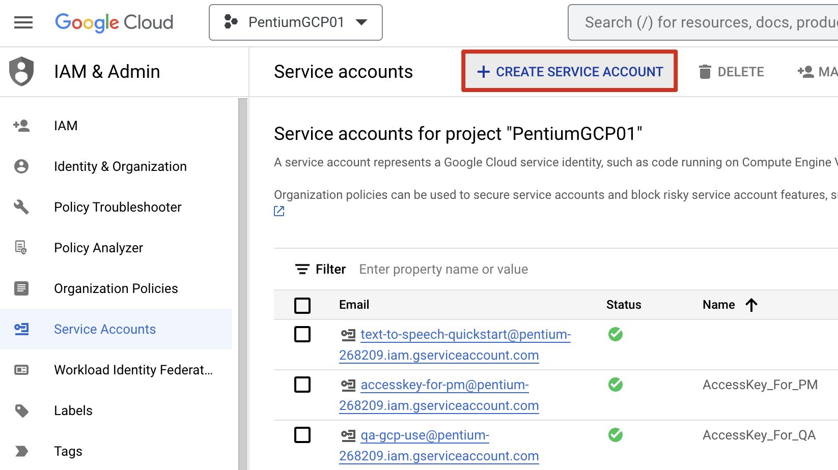The height and width of the screenshot is (470, 838).
Task: Click the Delete trash icon
Action: coord(705,72)
